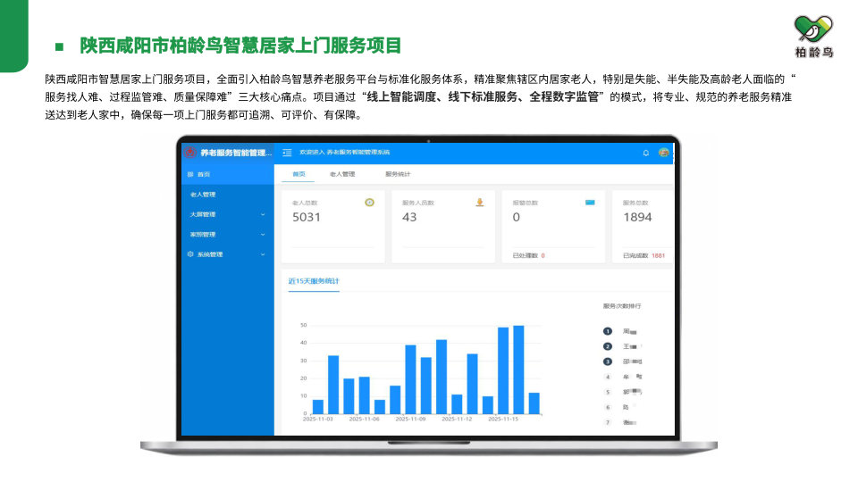Viewport: 858px width, 482px height.
Task: Click the grid icon beside 首页 in sidebar
Action: tap(190, 174)
